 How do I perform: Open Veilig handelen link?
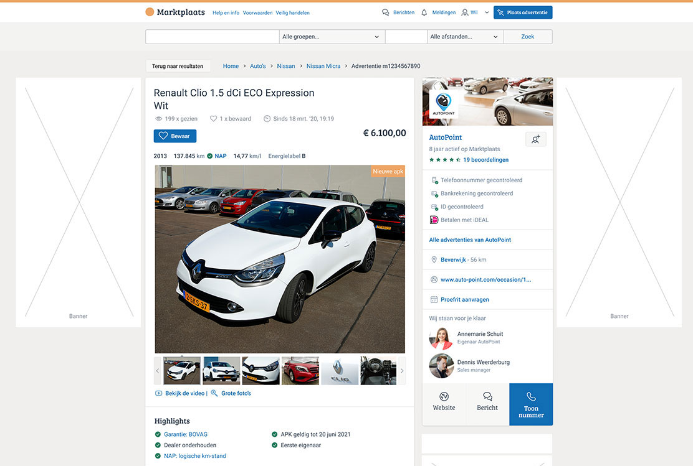click(292, 13)
